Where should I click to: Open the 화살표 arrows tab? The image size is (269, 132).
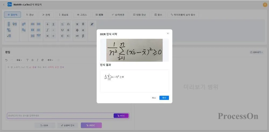coord(63,15)
